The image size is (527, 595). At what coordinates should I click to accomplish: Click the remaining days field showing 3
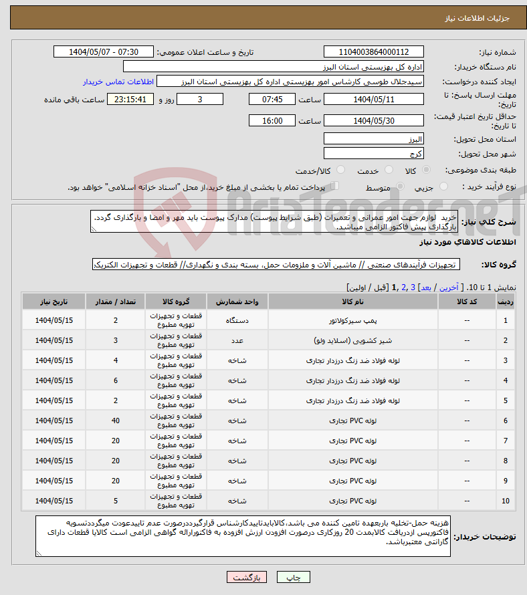click(200, 100)
